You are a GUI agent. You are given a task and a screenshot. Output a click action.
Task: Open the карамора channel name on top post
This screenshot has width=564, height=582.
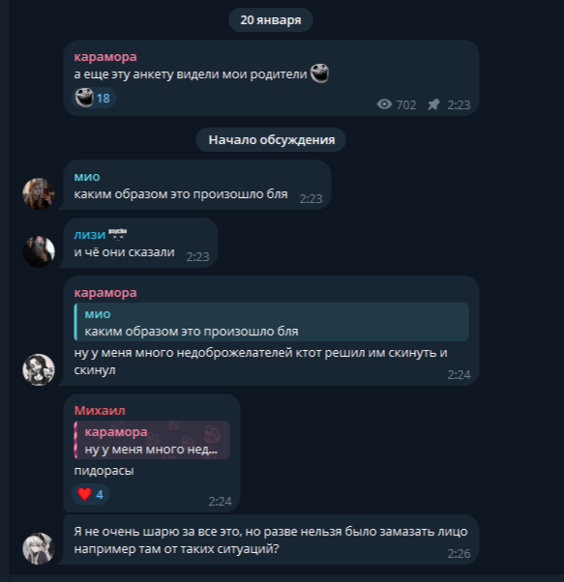(105, 56)
